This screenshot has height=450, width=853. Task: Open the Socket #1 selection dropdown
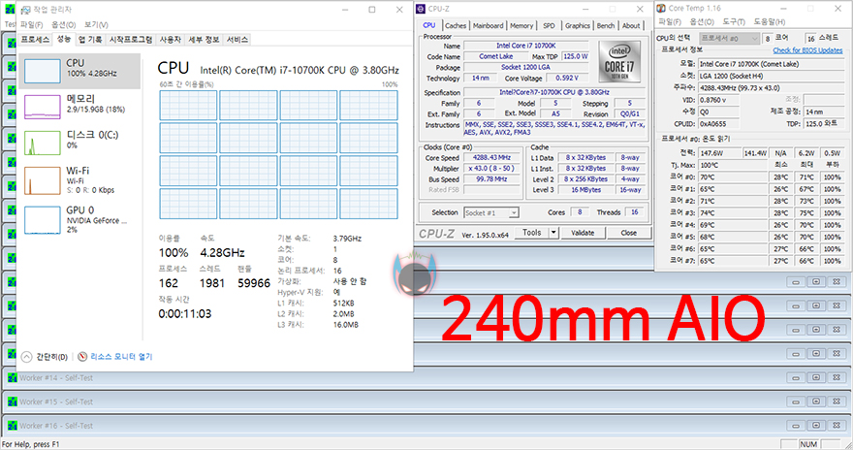491,212
